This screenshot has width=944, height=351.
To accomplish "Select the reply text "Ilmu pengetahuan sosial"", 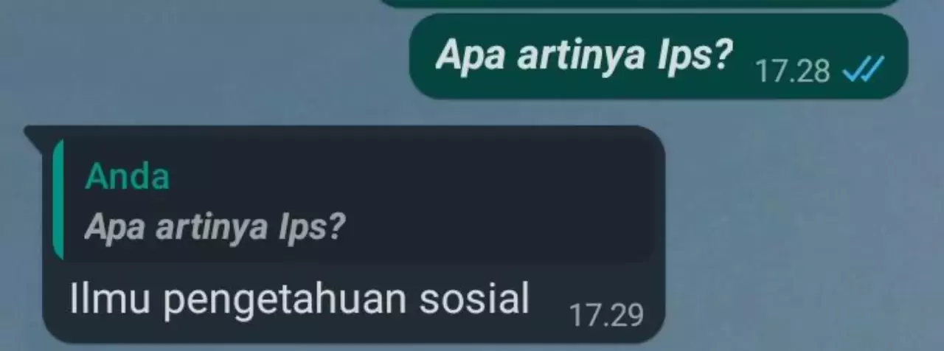I will point(299,299).
